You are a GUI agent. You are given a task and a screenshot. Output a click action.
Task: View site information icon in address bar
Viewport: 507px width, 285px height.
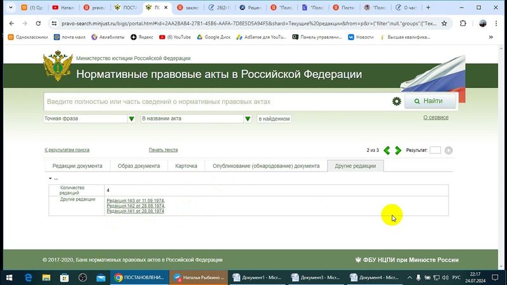55,23
